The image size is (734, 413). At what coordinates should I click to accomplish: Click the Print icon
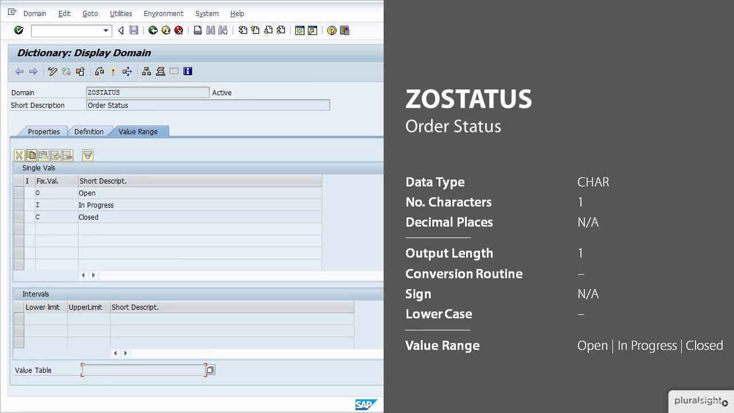[198, 30]
